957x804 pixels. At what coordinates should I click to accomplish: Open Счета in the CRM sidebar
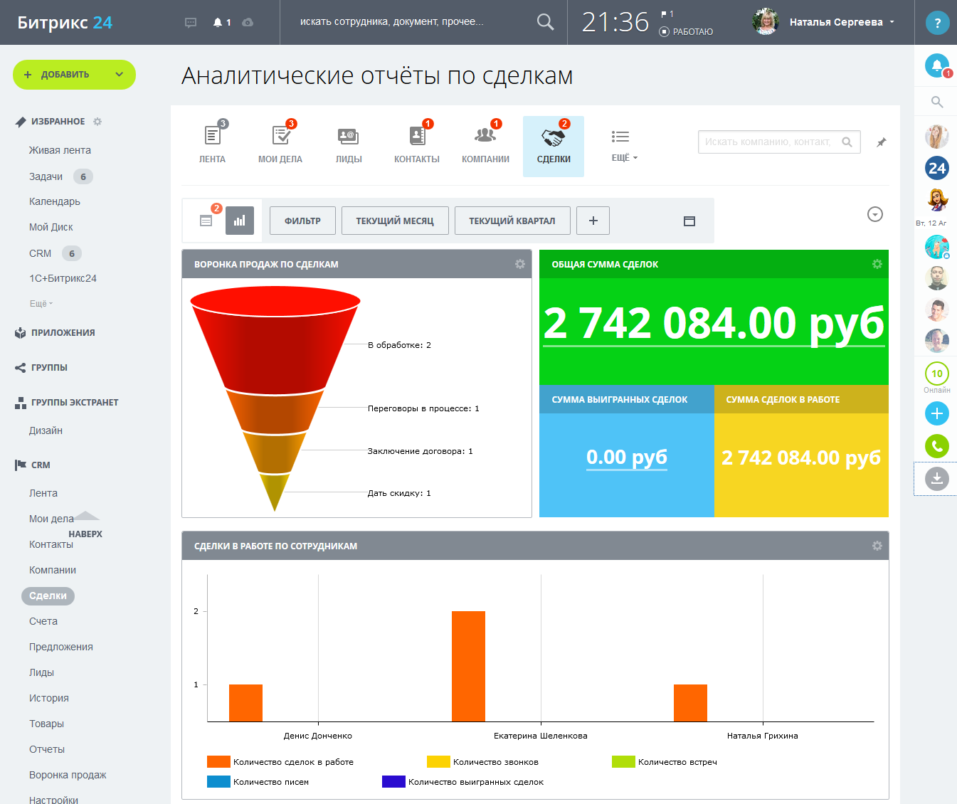pos(43,621)
